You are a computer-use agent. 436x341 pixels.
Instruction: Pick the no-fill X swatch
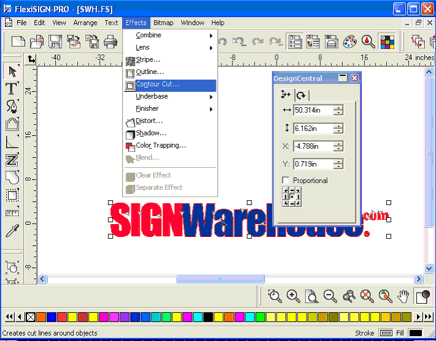coord(31,317)
